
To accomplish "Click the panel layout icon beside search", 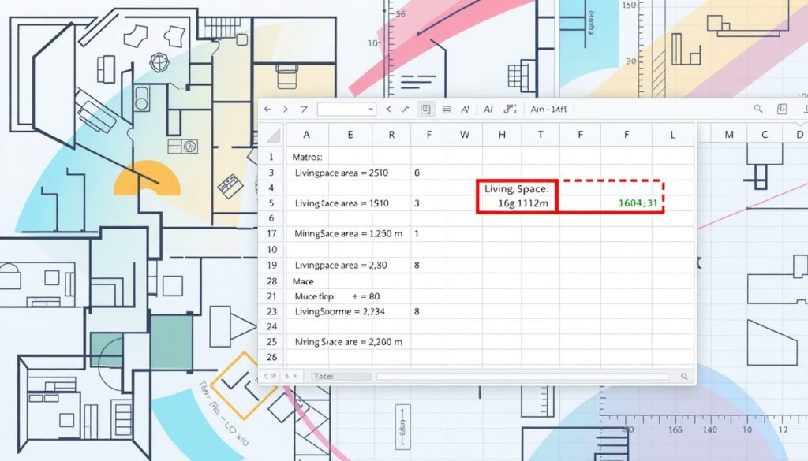I will [x=782, y=109].
